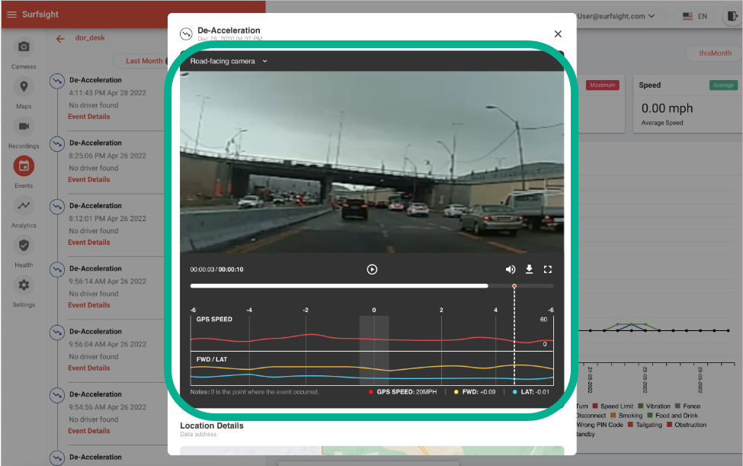Open the Road-facing camera dropdown
This screenshot has height=466, width=743.
tap(229, 61)
